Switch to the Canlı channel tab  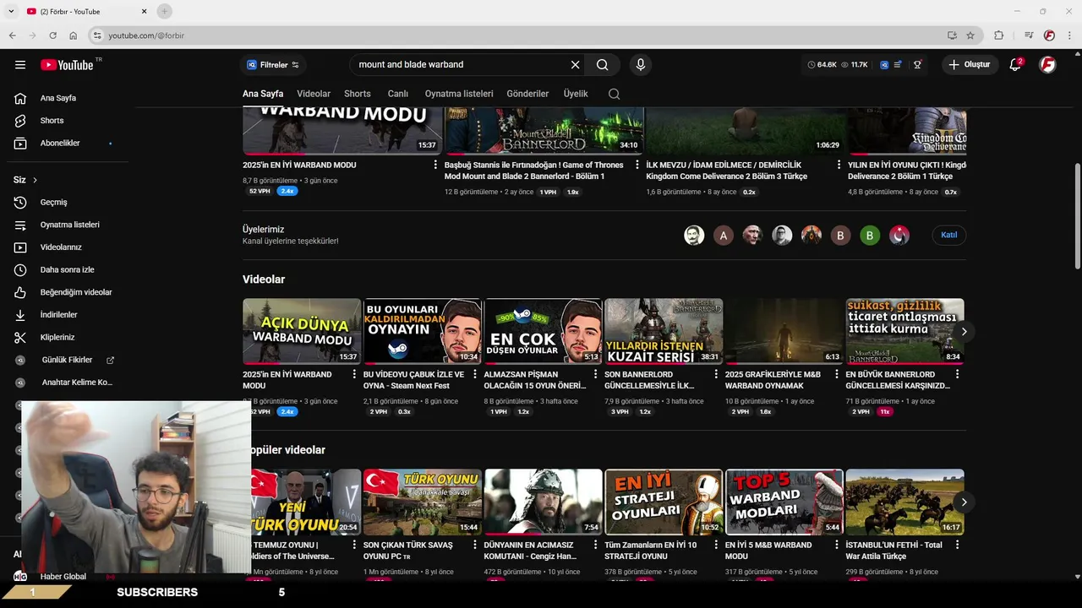pyautogui.click(x=397, y=94)
